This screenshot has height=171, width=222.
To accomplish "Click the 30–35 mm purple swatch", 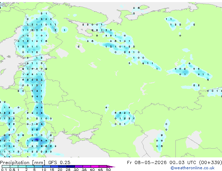I will click(78, 166).
